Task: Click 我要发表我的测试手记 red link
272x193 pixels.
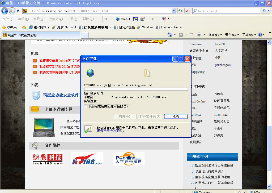Action: [x=60, y=72]
